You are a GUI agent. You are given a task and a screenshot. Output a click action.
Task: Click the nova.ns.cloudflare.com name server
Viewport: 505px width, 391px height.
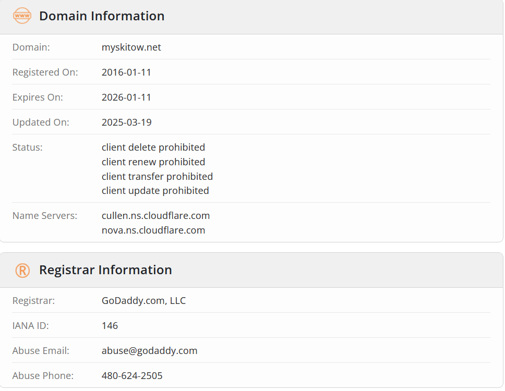click(153, 230)
